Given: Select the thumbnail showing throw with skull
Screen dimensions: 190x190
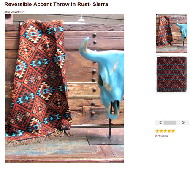Looking at the screenshot, I should tap(171, 33).
